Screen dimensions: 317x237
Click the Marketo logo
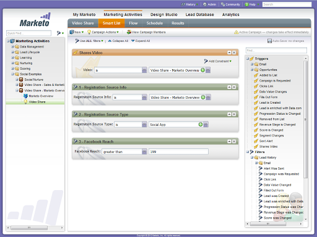[x=35, y=20]
